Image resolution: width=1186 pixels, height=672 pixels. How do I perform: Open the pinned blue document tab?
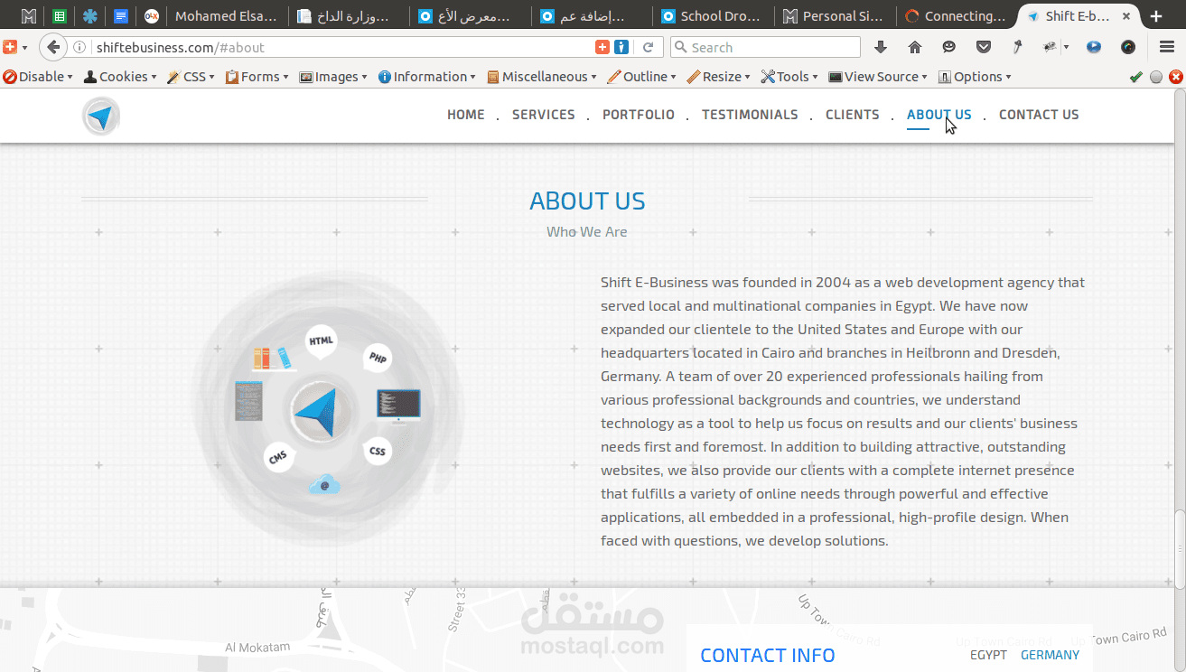[120, 16]
